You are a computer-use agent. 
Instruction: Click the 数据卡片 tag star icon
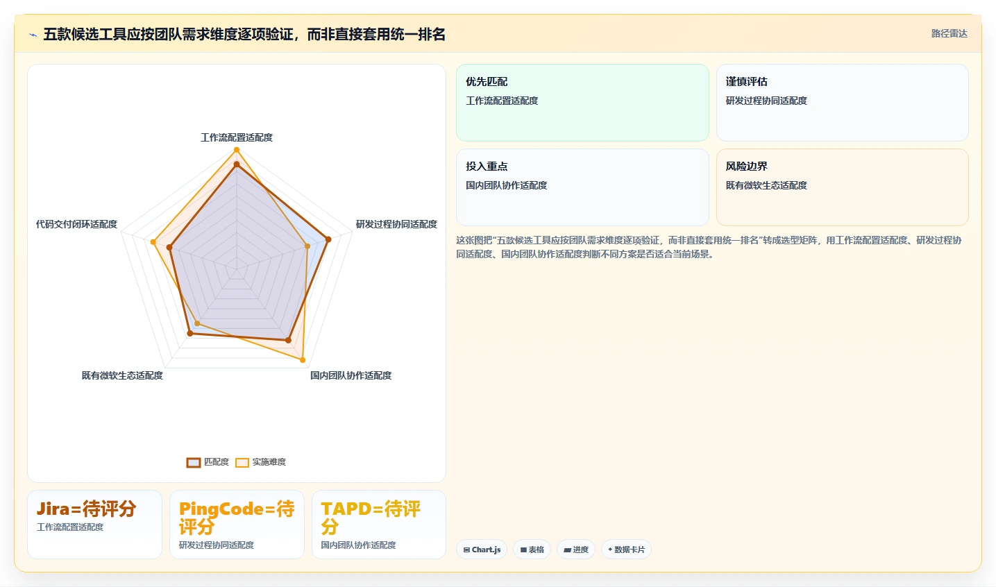click(610, 550)
